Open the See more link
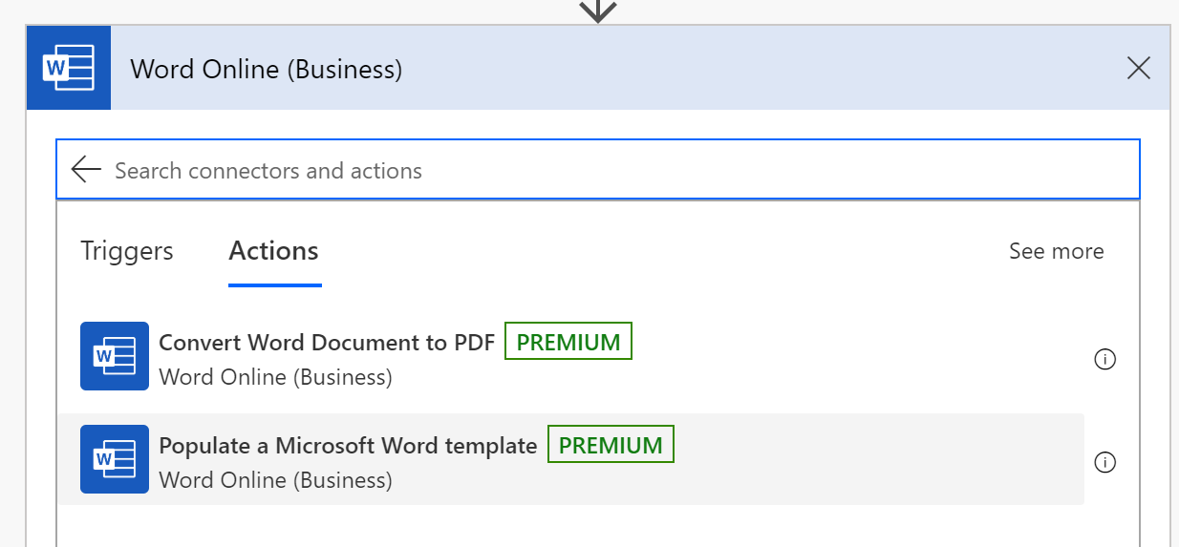Screen dimensions: 1179x547 pyautogui.click(x=1056, y=251)
